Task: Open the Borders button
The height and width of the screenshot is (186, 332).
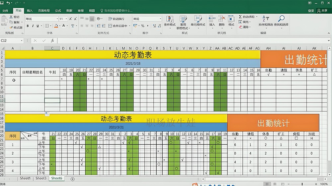Action: pyautogui.click(x=47, y=26)
